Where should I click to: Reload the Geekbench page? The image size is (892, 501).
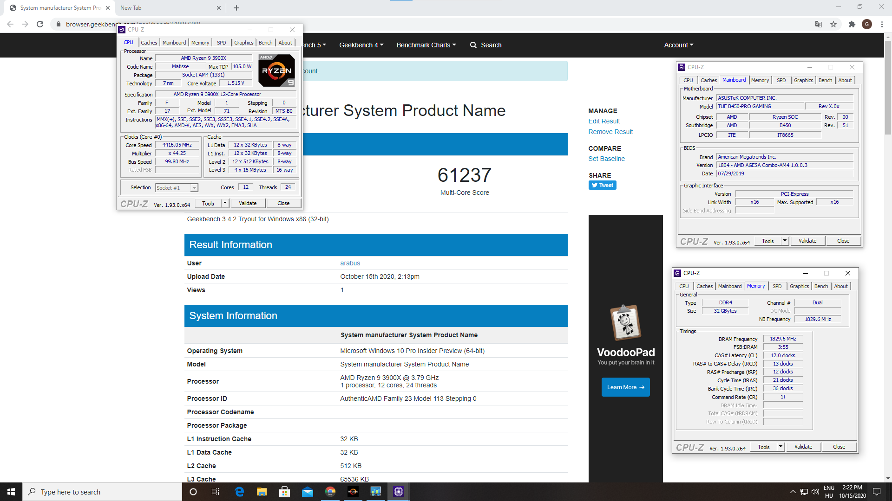40,24
